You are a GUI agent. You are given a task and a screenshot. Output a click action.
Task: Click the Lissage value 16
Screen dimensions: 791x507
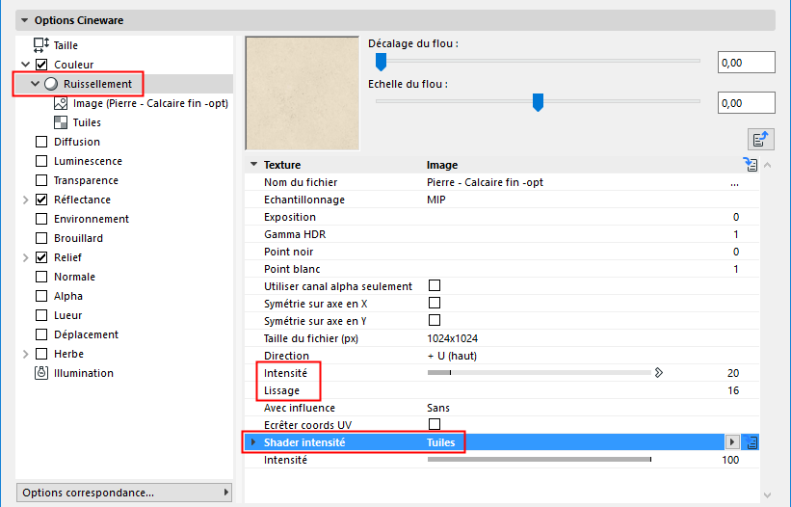tap(733, 390)
